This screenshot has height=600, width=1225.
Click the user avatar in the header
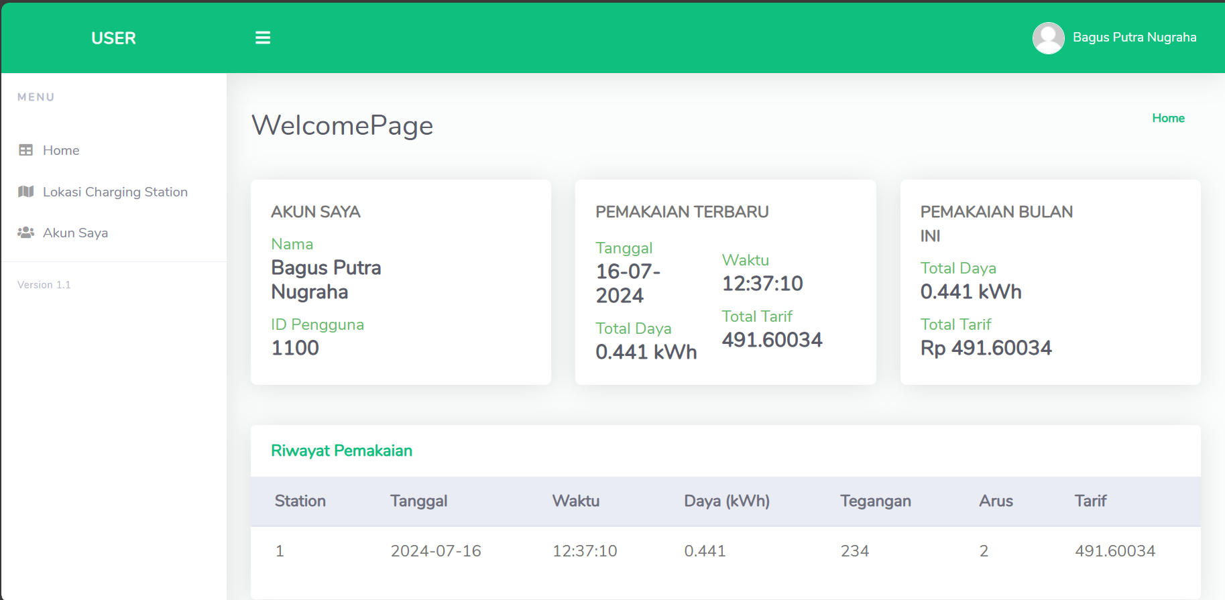click(x=1048, y=38)
